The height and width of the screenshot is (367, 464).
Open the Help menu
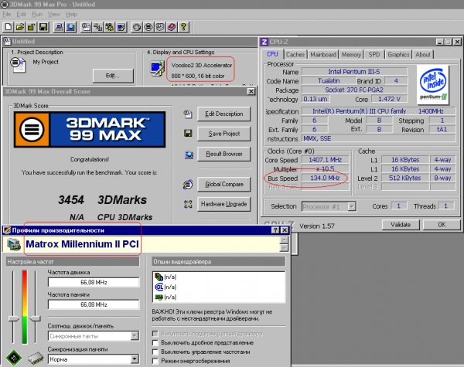coord(71,14)
